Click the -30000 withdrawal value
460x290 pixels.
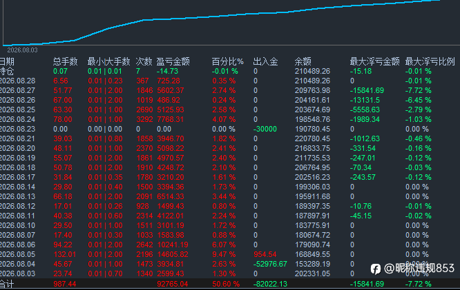point(265,129)
